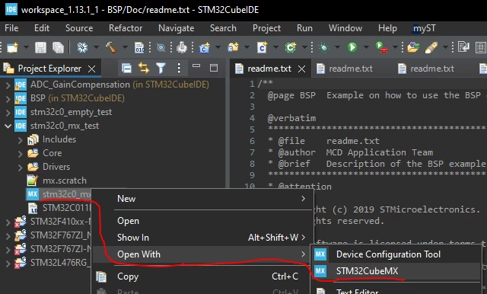Expand the Drivers folder
Viewport: 487px width, 294px height.
point(21,168)
